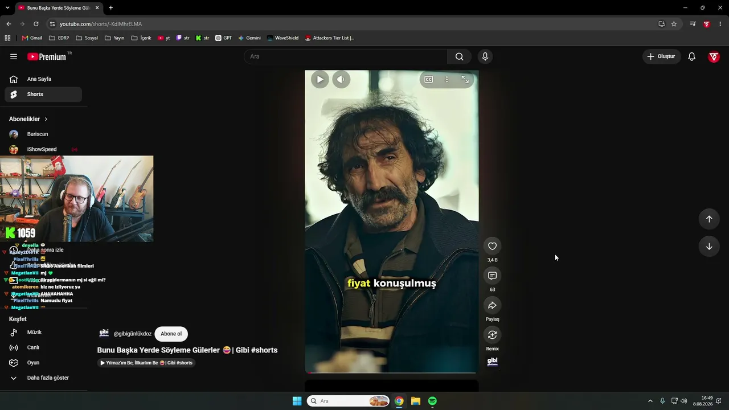Screen dimensions: 729x410
Task: View site information icon in address bar
Action: coord(52,24)
